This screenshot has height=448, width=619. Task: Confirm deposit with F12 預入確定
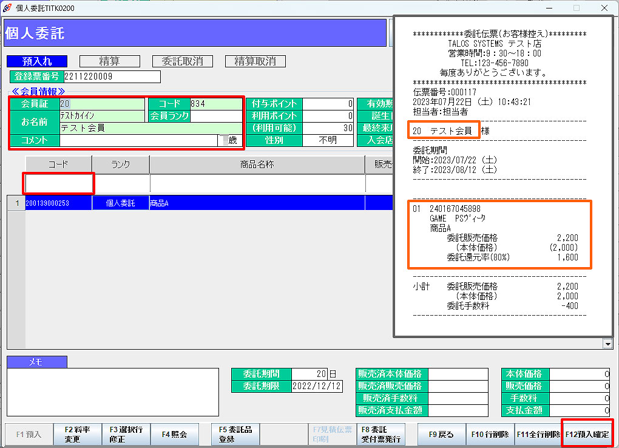click(x=587, y=435)
